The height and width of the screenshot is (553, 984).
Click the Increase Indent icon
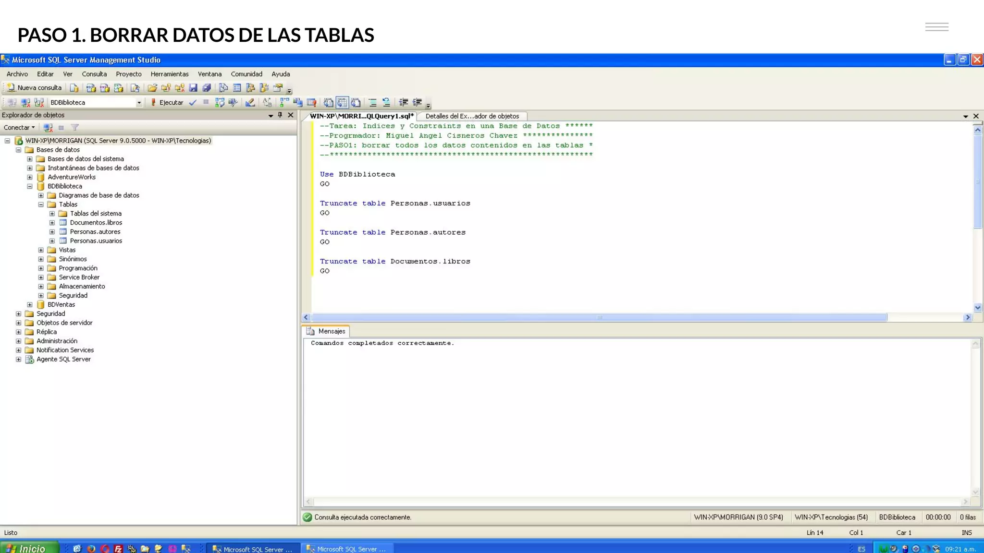(x=417, y=102)
